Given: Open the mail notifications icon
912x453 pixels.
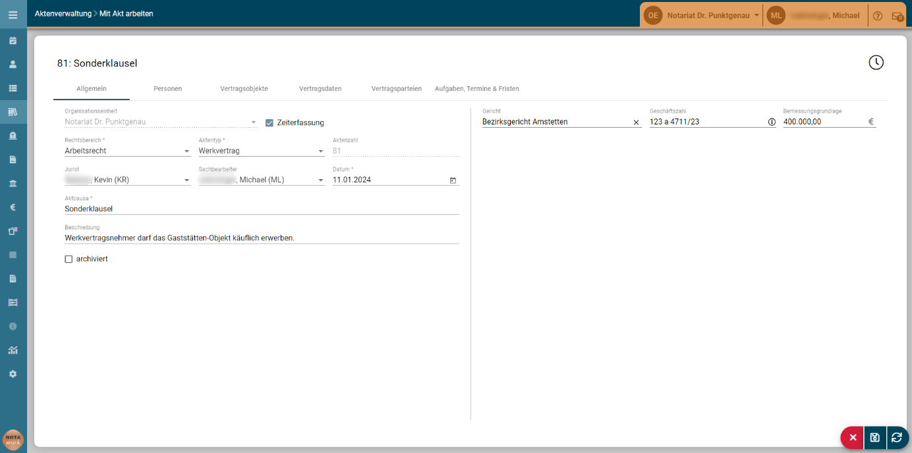Looking at the screenshot, I should click(x=897, y=16).
